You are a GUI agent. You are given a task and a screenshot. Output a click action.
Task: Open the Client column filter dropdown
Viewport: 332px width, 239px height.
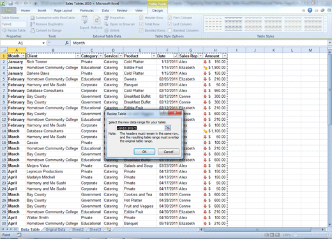(x=78, y=56)
